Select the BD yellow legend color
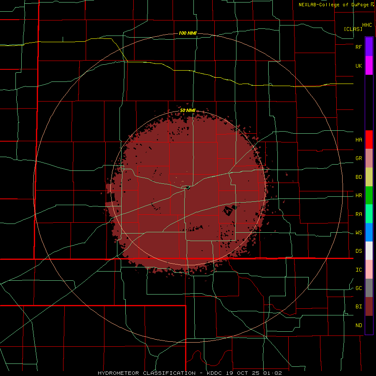 (x=369, y=177)
